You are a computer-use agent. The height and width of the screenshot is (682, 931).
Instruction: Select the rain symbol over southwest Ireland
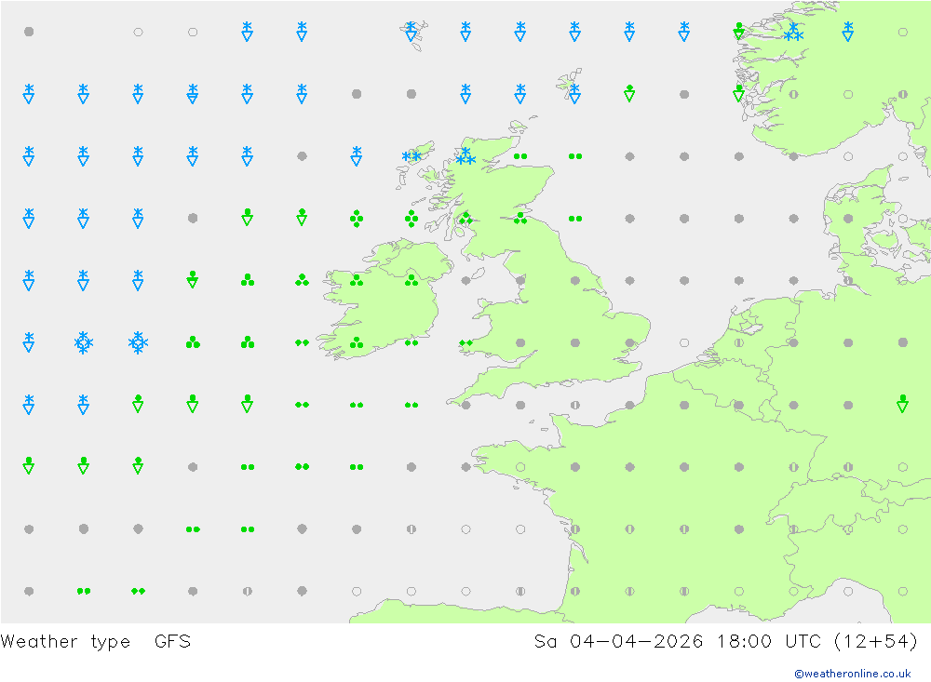click(x=357, y=341)
